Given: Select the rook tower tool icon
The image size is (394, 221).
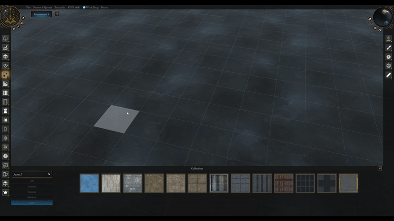Looking at the screenshot, I should tap(5, 111).
